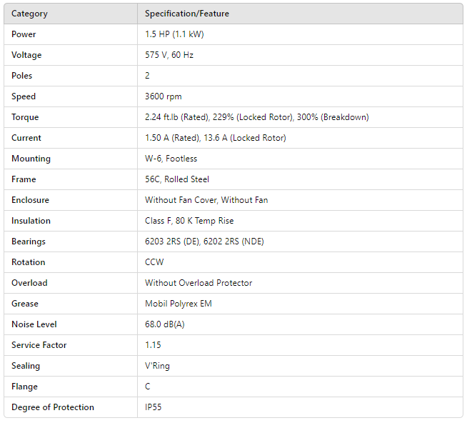The width and height of the screenshot is (467, 423).
Task: Click the W-6, Footless mounting value
Action: (171, 159)
